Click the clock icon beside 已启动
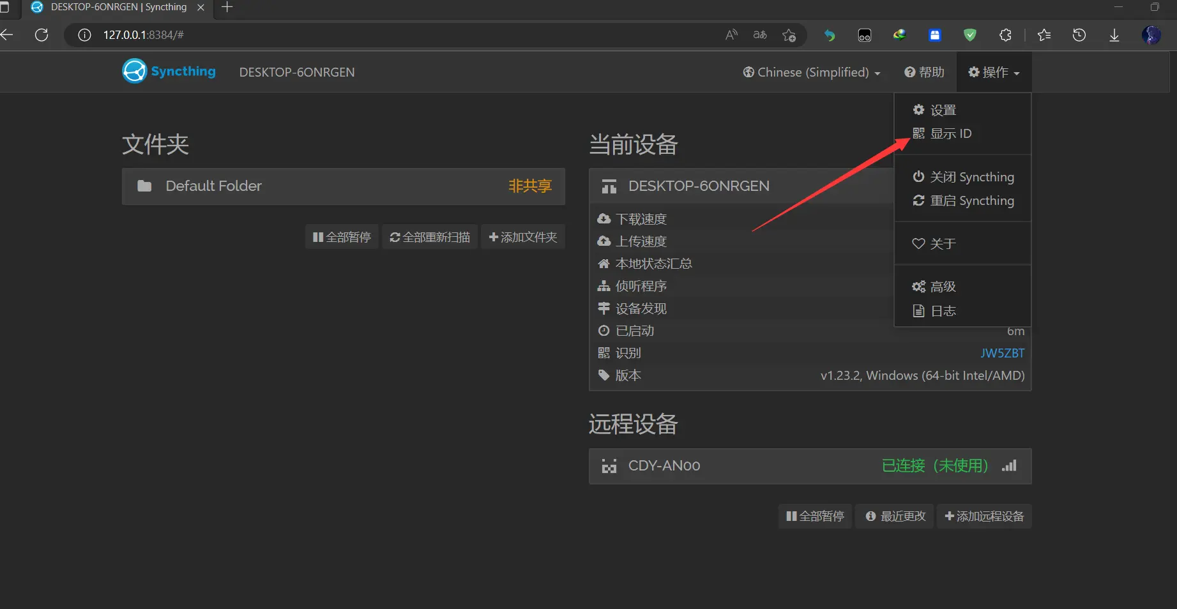1177x609 pixels. [604, 331]
